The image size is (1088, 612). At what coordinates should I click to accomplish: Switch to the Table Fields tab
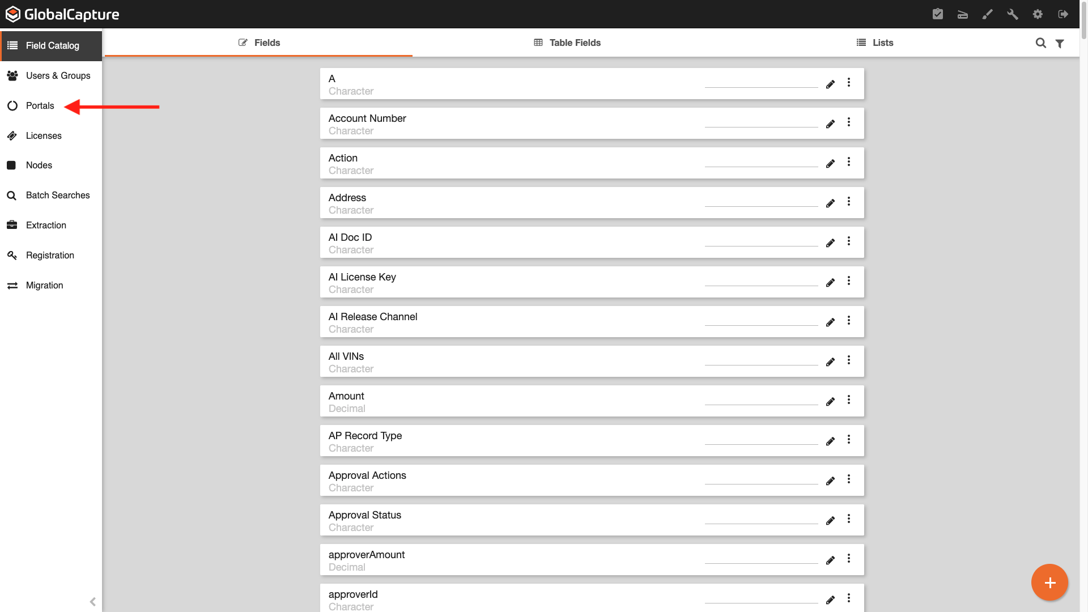(x=567, y=43)
